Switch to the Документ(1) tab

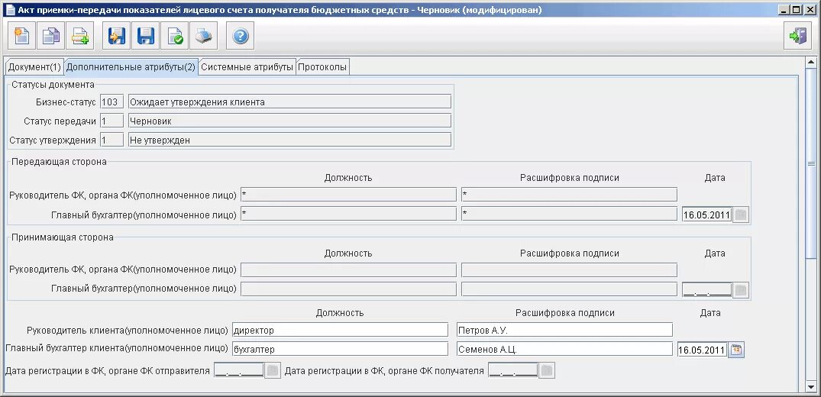coord(34,67)
